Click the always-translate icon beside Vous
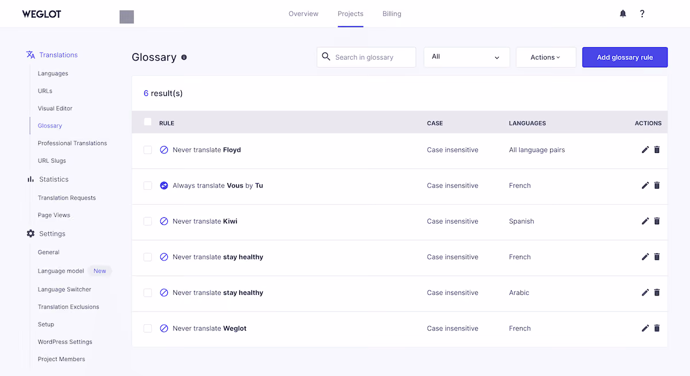 click(164, 186)
